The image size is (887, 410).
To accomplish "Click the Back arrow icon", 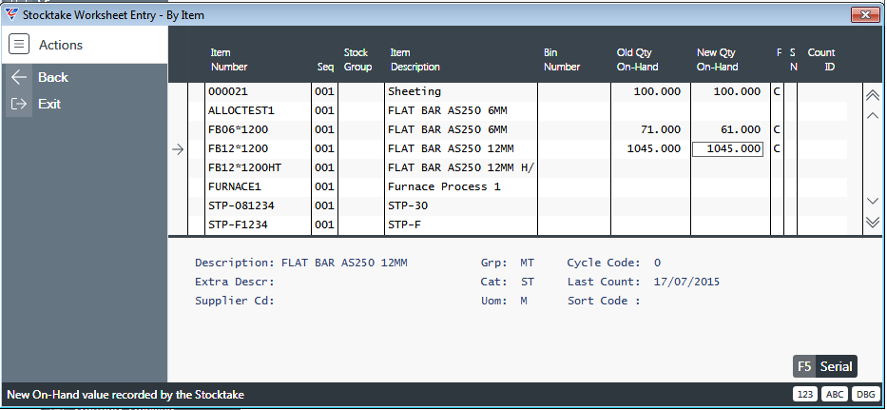I will pyautogui.click(x=19, y=78).
